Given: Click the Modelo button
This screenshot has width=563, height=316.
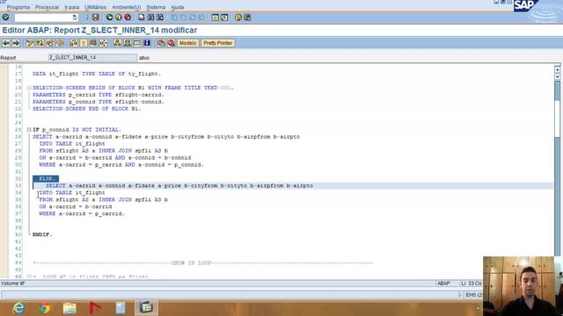Looking at the screenshot, I should (187, 43).
